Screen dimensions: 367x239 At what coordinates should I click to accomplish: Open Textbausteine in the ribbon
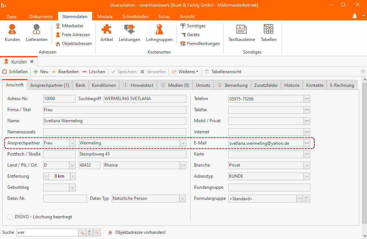241,33
